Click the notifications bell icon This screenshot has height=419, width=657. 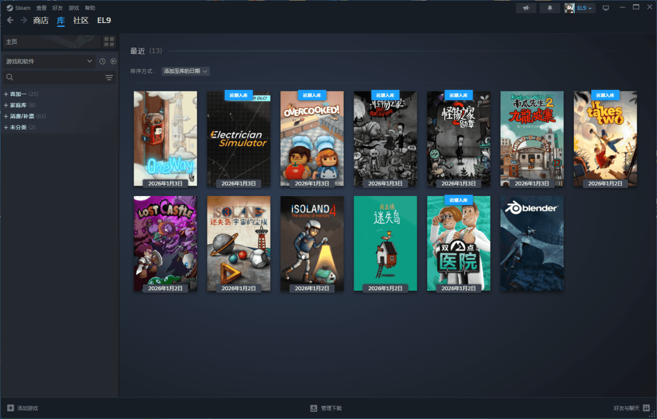point(550,8)
